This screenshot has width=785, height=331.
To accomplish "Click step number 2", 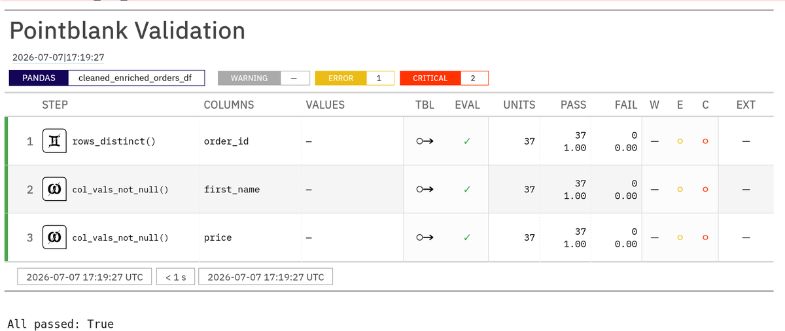I will point(29,190).
